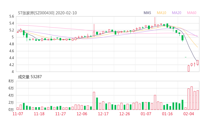Screen dimensions: 202x120
Task: Click the 5.6 price axis label
Action: tap(11, 16)
